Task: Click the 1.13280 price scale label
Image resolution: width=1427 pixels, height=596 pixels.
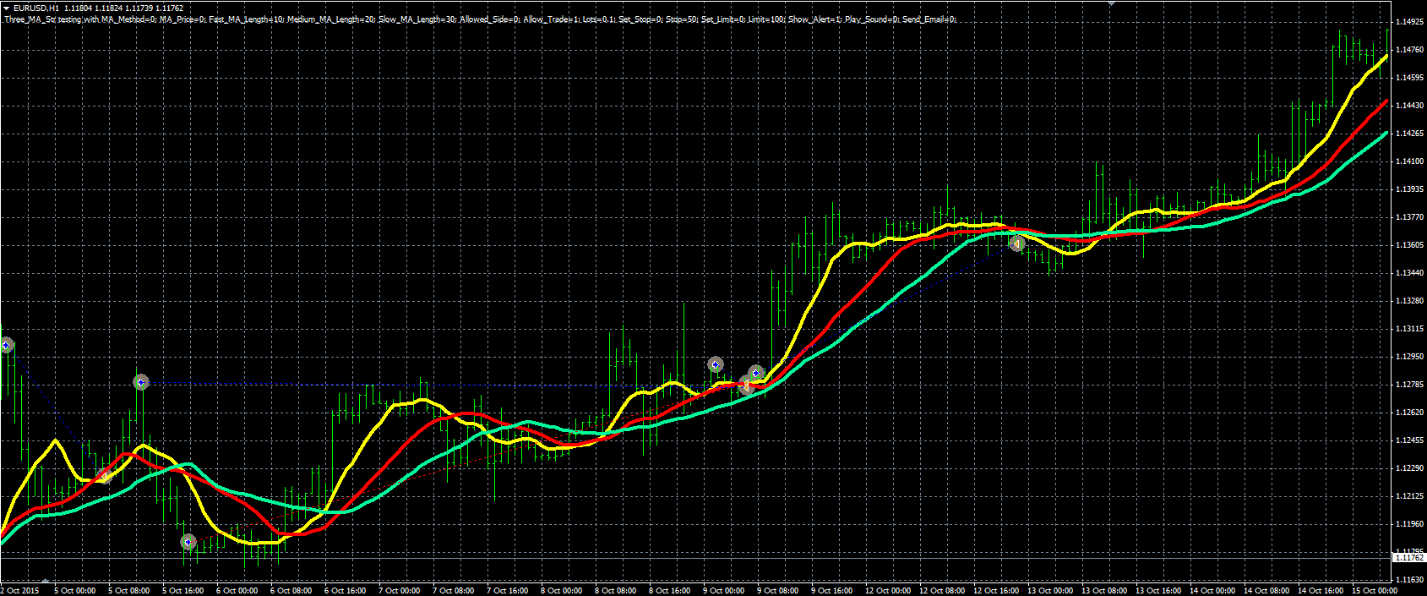Action: pyautogui.click(x=1410, y=301)
